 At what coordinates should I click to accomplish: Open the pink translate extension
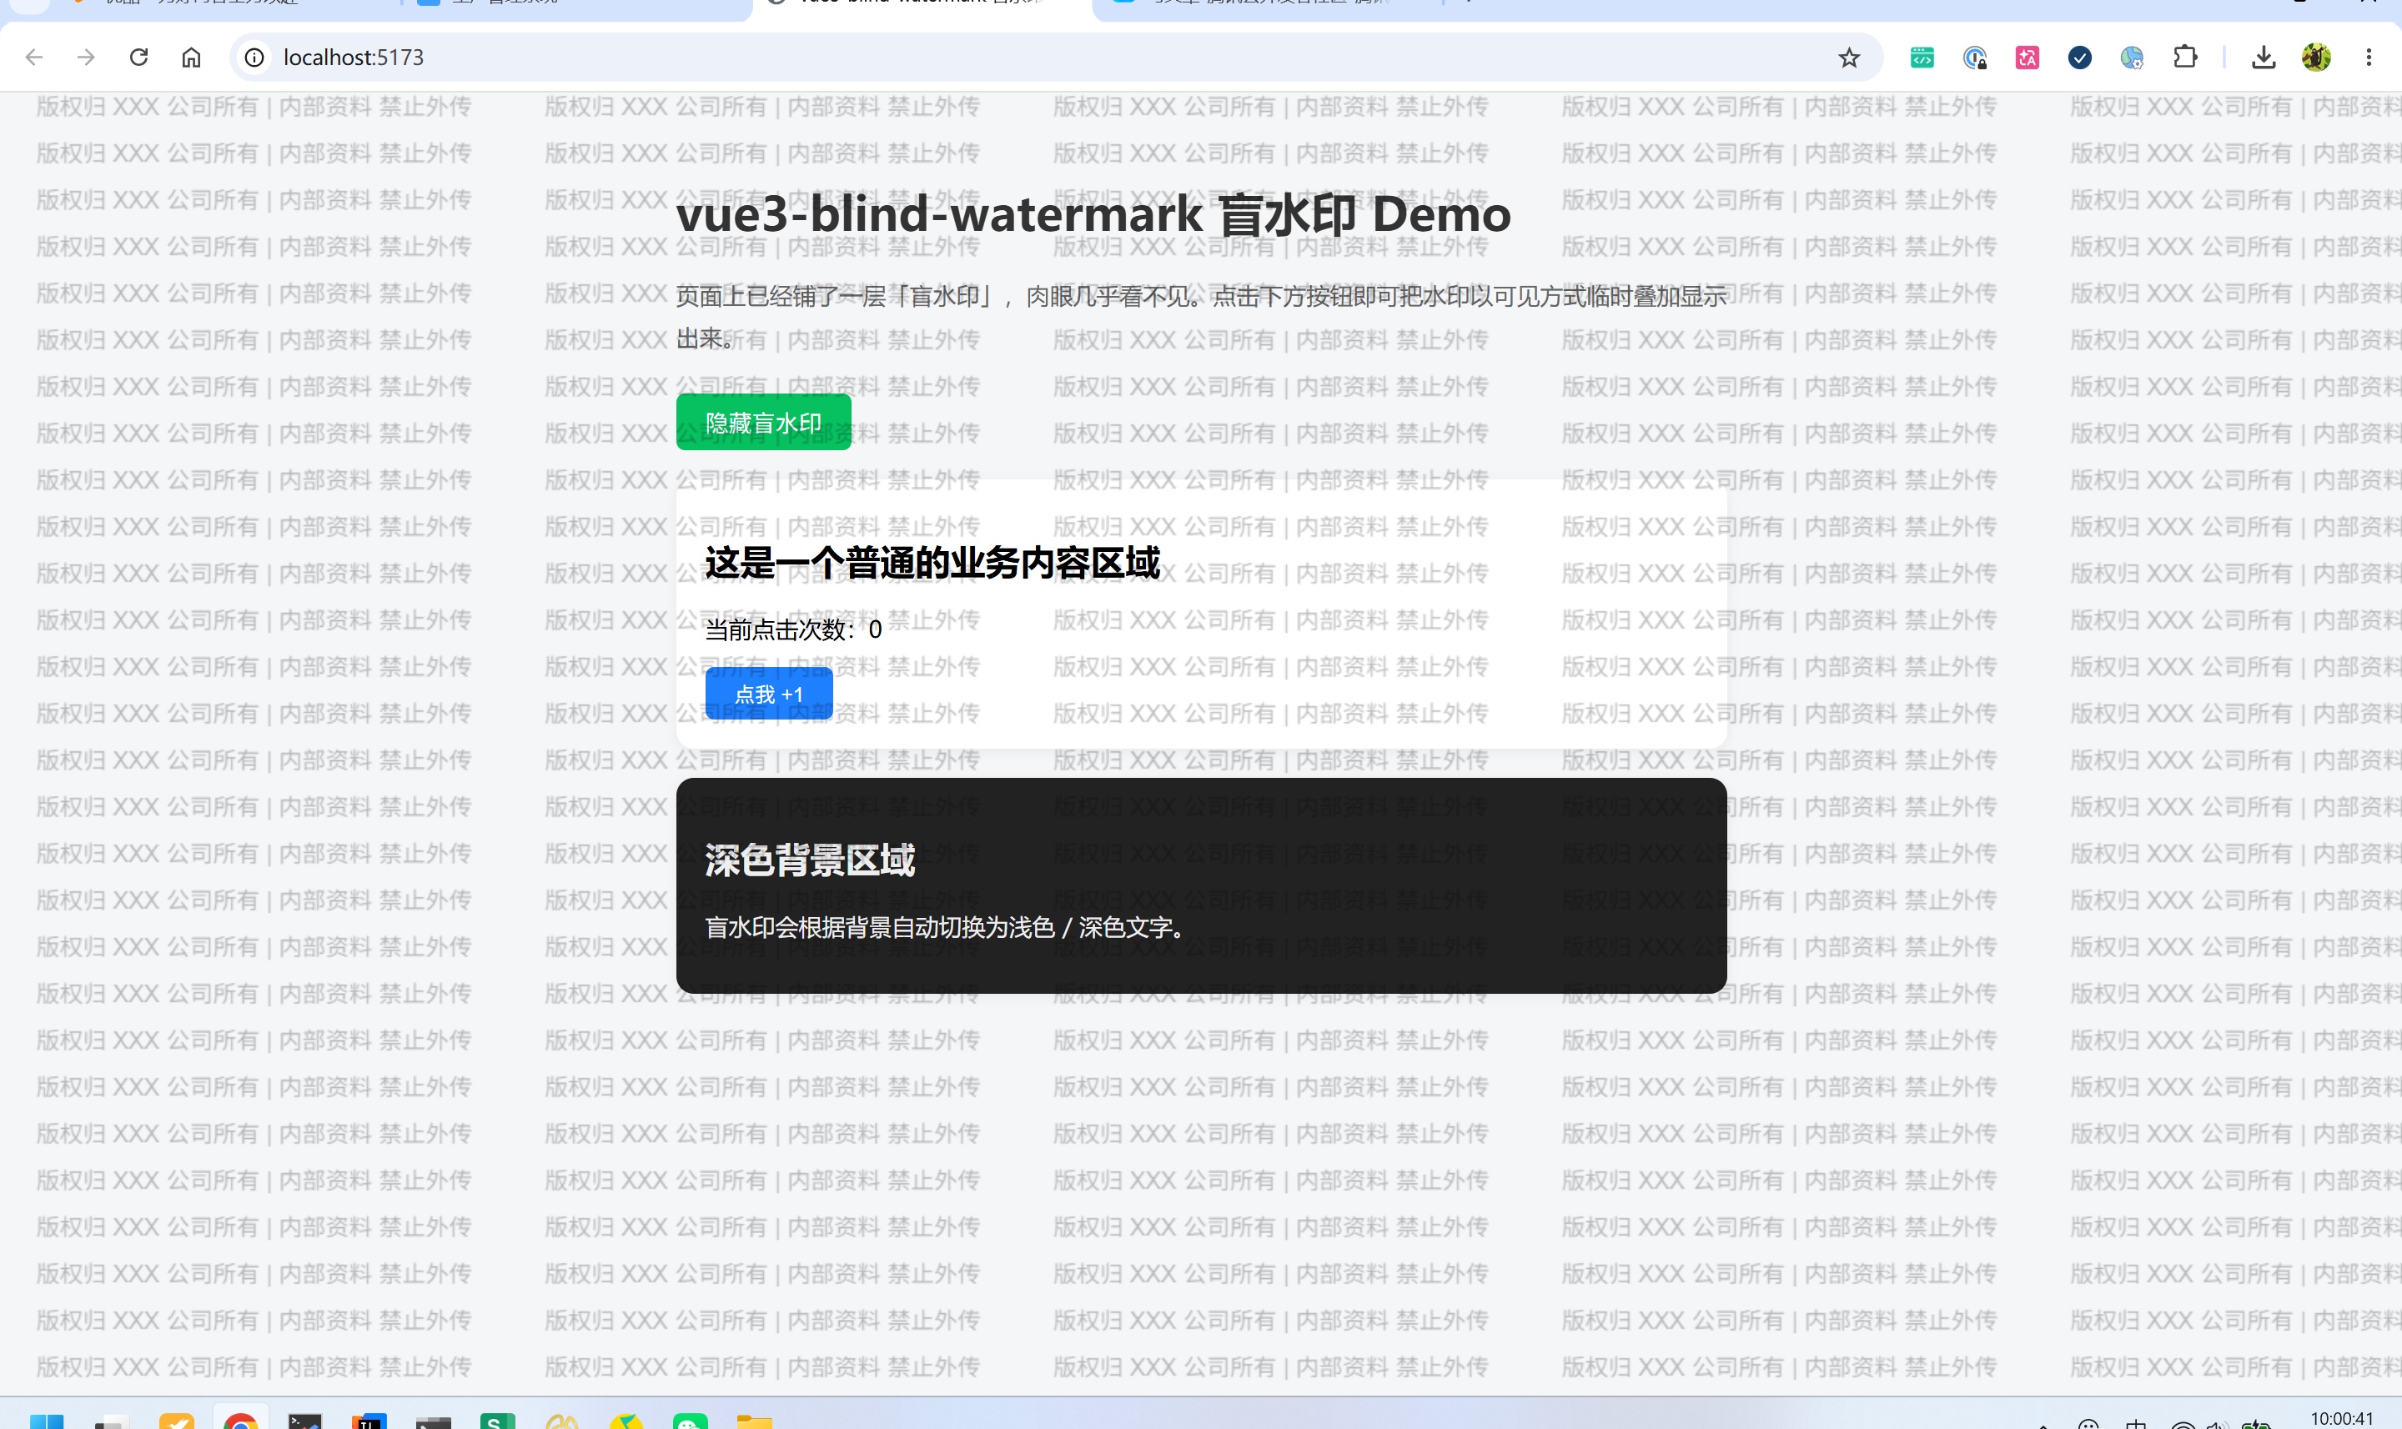(2028, 58)
